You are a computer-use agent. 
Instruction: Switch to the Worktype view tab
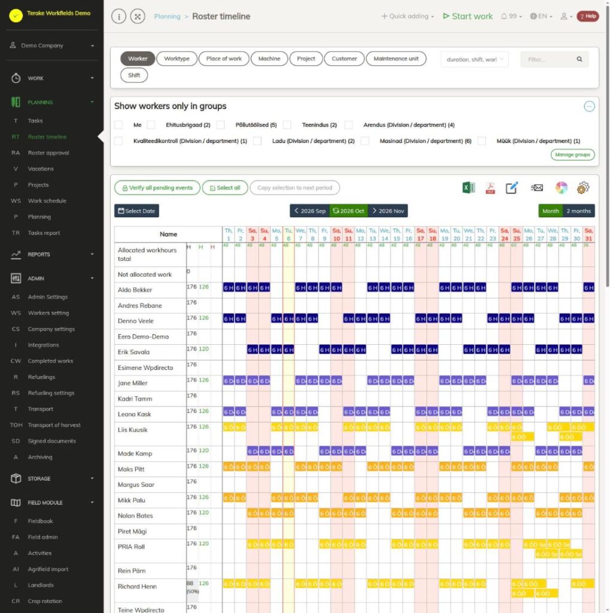[177, 59]
